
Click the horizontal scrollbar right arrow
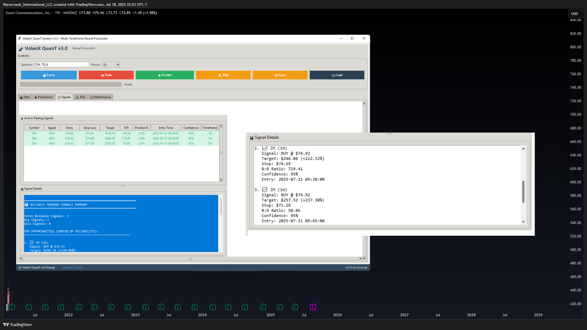click(361, 259)
